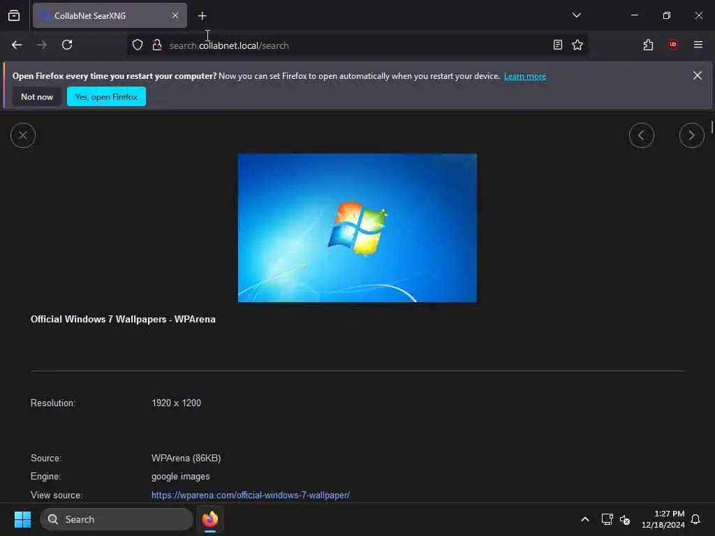Open the clock showing 1:27 PM 12/18/2024
Viewport: 715px width, 536px height.
click(x=663, y=519)
